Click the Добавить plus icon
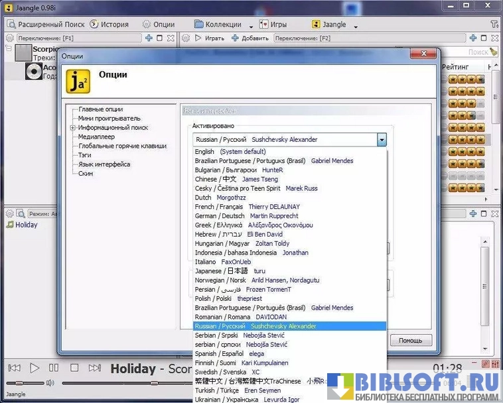The image size is (503, 403). click(x=235, y=38)
